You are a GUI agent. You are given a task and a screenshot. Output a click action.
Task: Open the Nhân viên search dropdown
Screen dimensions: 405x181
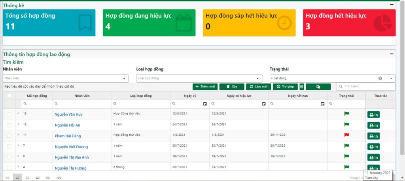point(124,78)
